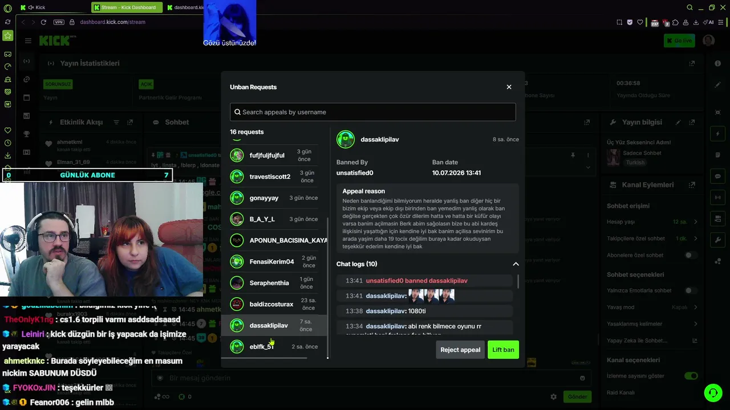Open the link icon in Kick sidebar
The height and width of the screenshot is (410, 730).
tap(27, 79)
